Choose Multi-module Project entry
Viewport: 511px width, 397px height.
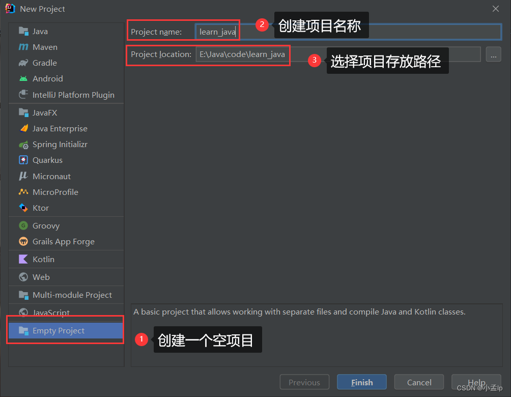point(72,295)
